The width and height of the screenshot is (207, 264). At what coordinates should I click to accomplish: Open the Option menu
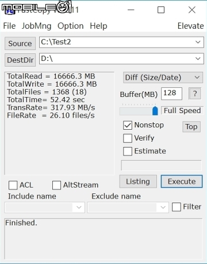point(71,26)
